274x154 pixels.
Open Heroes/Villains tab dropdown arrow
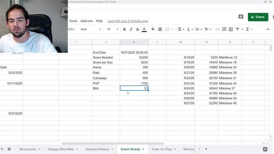[112, 149]
